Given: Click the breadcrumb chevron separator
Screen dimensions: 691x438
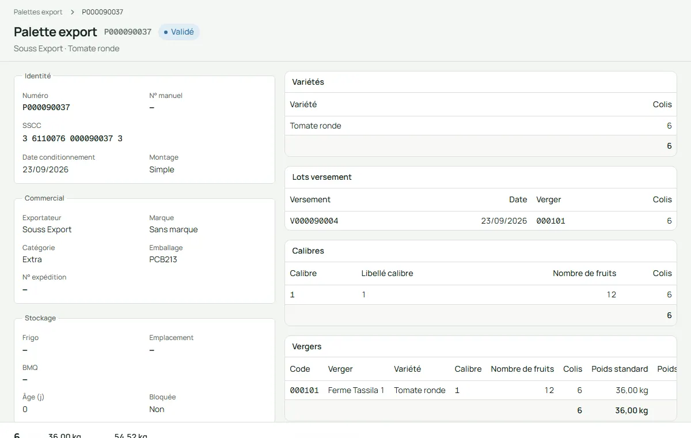Looking at the screenshot, I should 73,12.
